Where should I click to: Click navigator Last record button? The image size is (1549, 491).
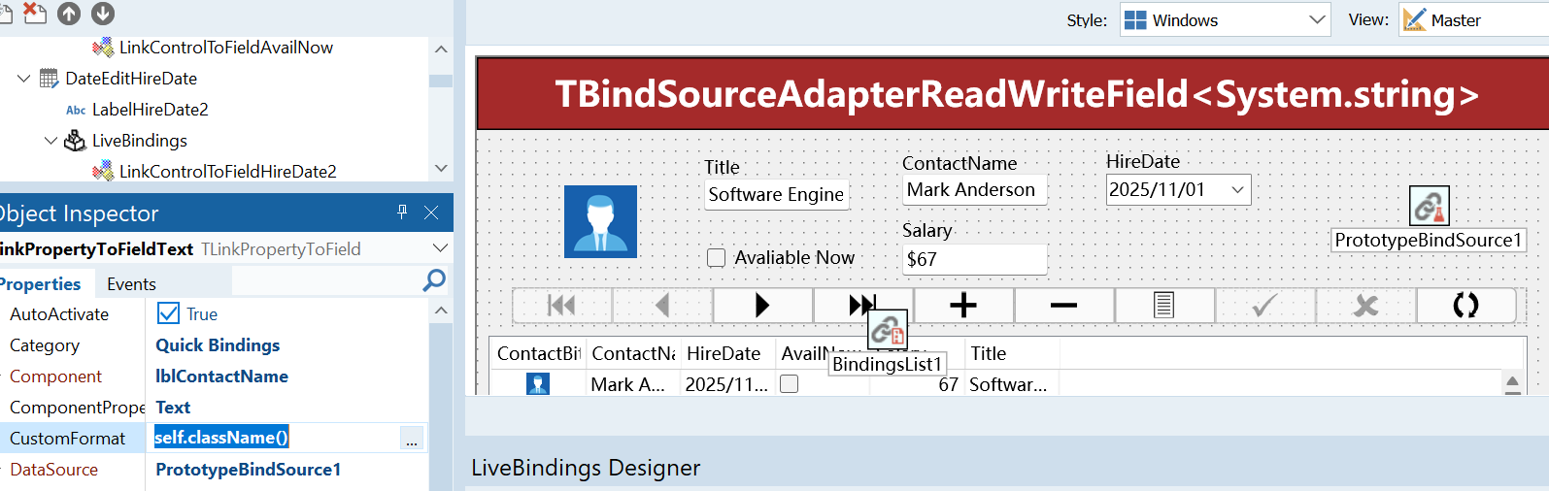862,306
